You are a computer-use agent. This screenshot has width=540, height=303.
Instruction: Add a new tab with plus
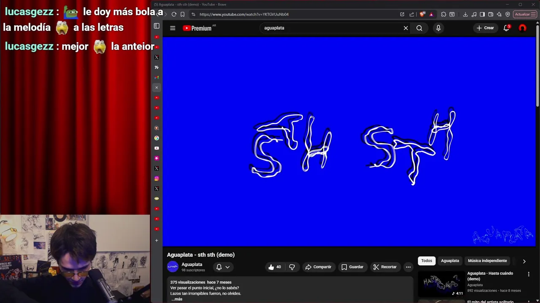click(x=157, y=241)
